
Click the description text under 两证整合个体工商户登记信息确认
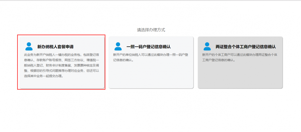[x=240, y=57]
